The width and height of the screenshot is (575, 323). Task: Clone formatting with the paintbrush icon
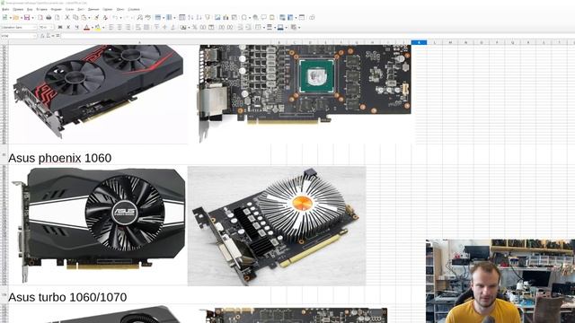[x=97, y=18]
